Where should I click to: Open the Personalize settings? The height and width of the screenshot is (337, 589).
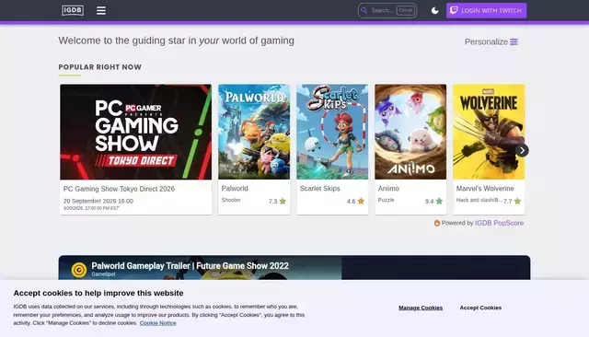point(491,41)
